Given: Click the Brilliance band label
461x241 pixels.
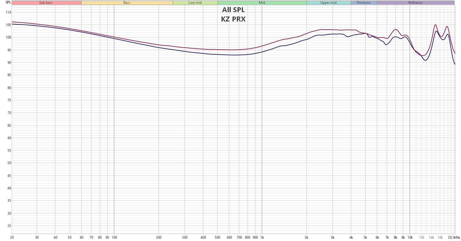Looking at the screenshot, I should (x=415, y=3).
